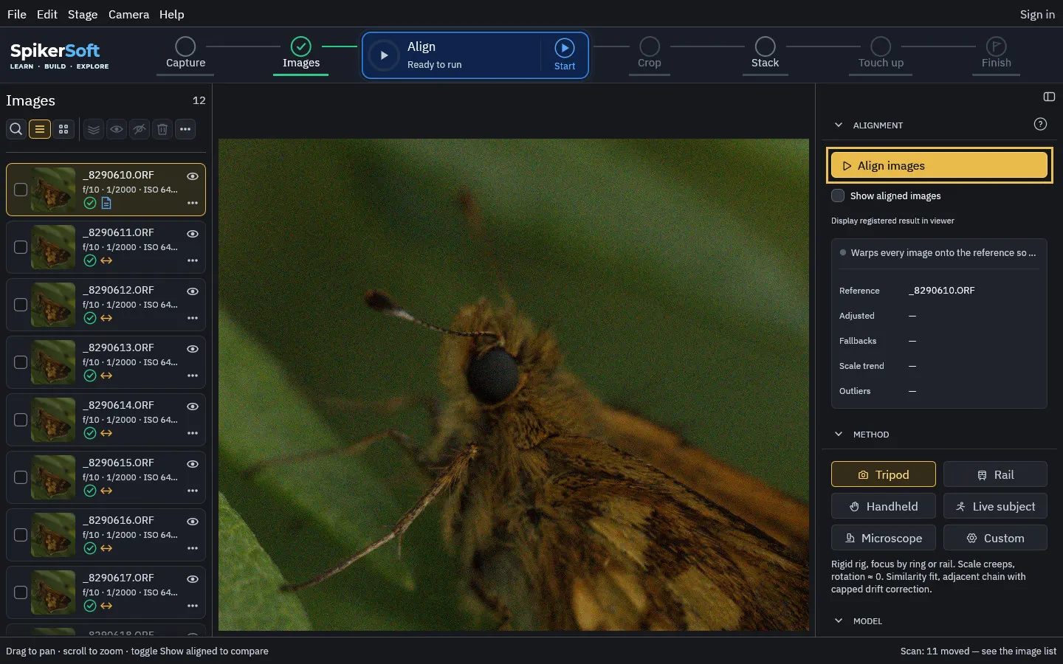
Task: Click Sign in link
Action: coord(1037,14)
